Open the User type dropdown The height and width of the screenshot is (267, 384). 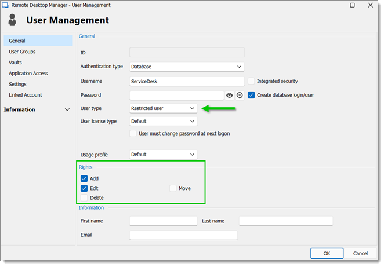click(x=164, y=108)
